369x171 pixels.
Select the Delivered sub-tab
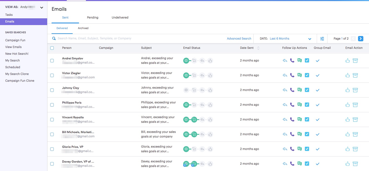(x=62, y=28)
